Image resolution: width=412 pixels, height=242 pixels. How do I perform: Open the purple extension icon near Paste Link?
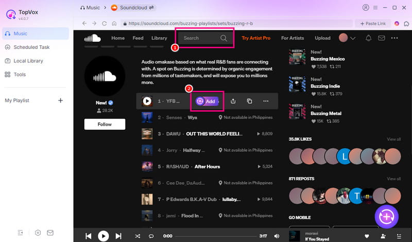[397, 23]
